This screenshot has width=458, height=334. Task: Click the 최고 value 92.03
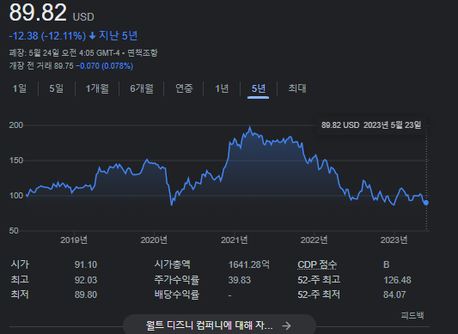(x=86, y=280)
